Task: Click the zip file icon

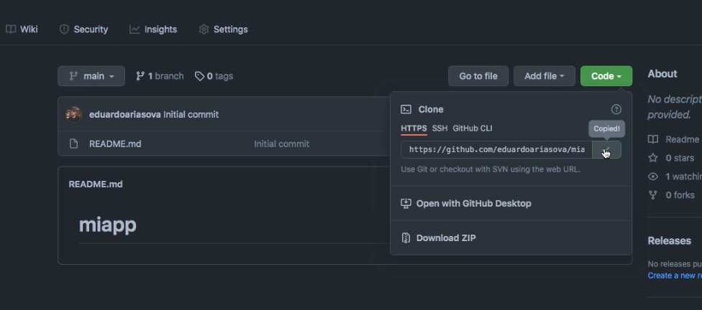Action: click(x=406, y=238)
